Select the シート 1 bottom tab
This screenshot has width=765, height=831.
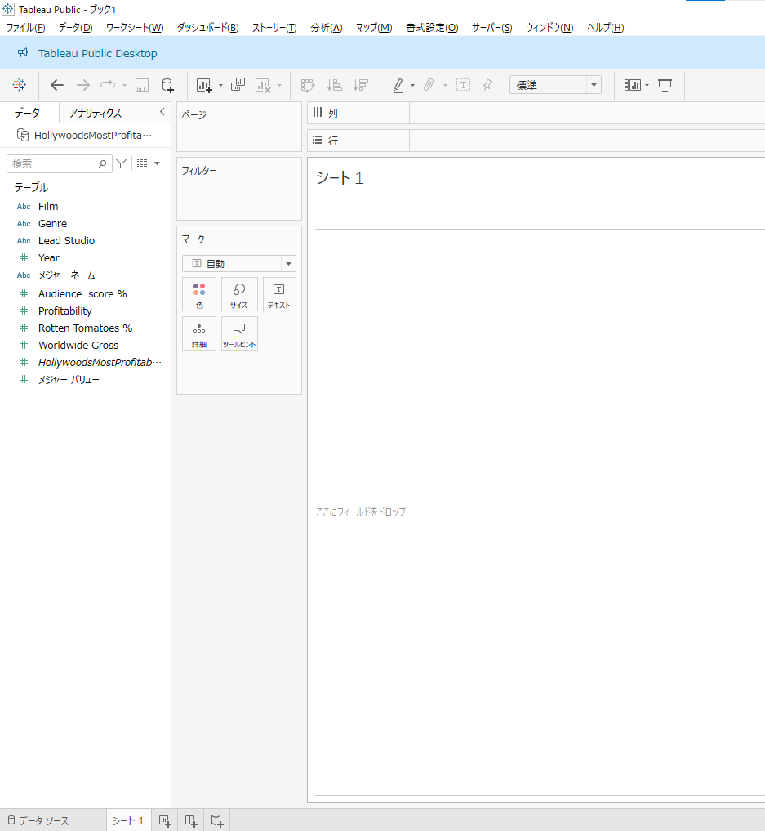pyautogui.click(x=128, y=820)
